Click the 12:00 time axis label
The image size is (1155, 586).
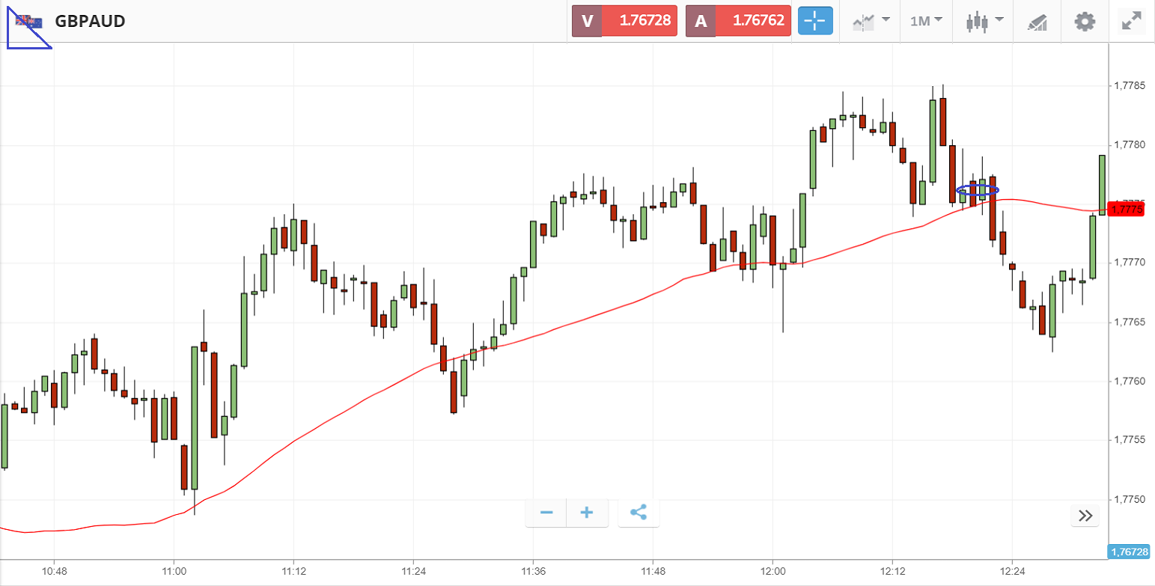pos(772,571)
